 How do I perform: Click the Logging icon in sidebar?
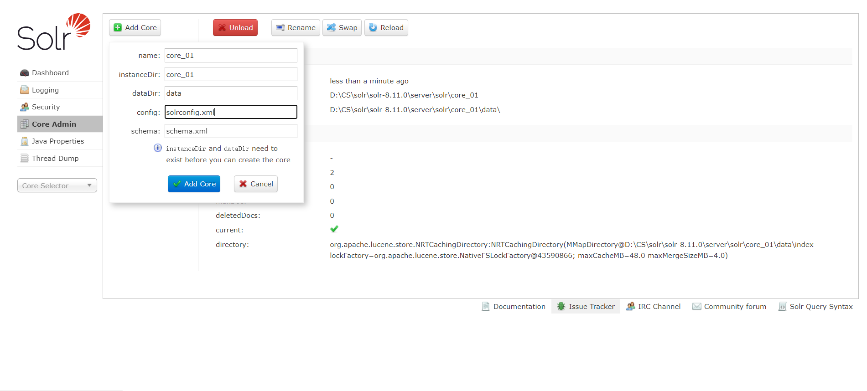pyautogui.click(x=25, y=90)
